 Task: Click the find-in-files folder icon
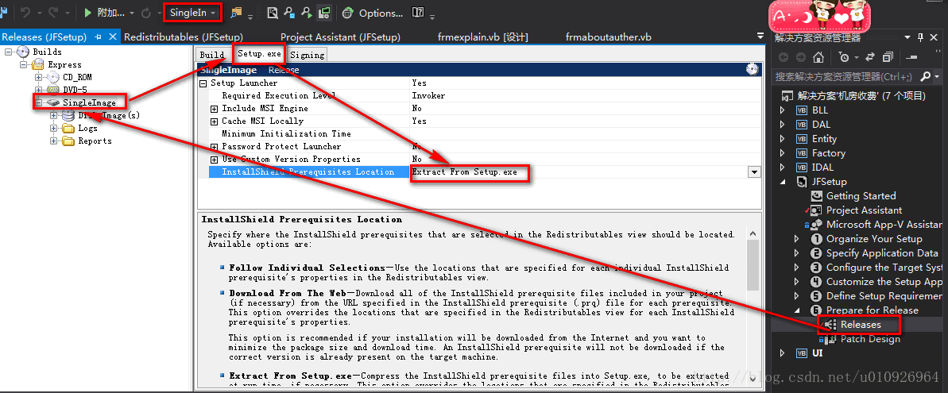236,12
